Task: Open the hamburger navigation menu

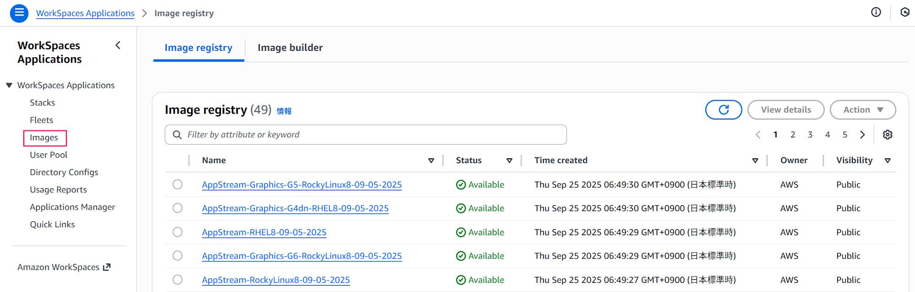Action: click(x=19, y=13)
